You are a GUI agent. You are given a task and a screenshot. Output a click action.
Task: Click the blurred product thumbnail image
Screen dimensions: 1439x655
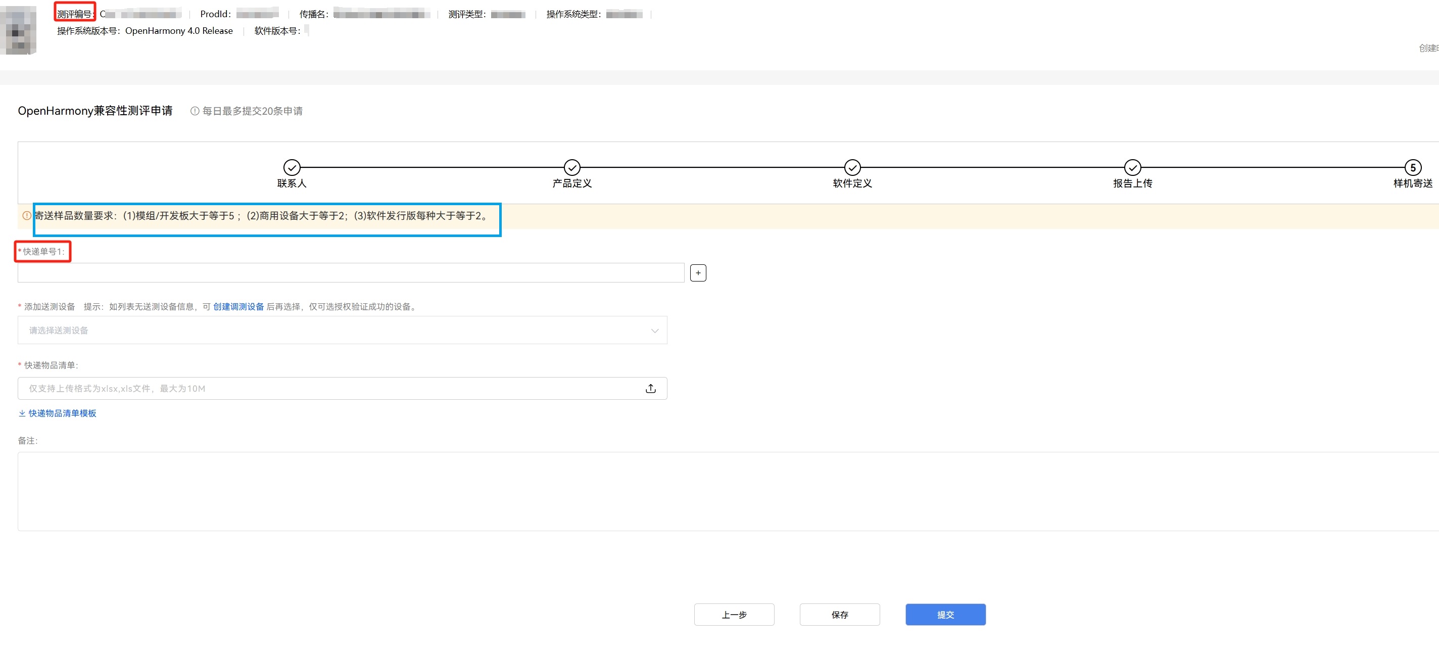18,30
